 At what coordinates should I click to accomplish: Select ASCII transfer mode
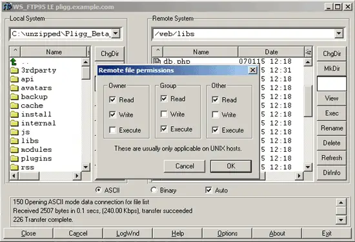point(98,190)
